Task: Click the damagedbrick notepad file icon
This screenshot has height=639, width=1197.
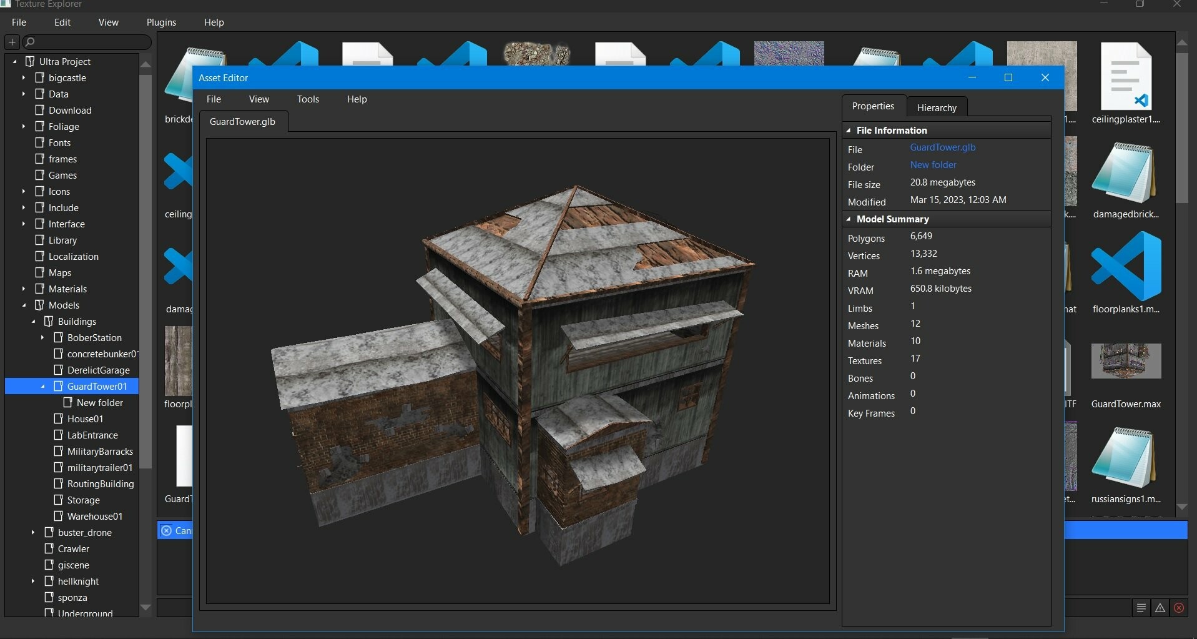Action: (x=1125, y=173)
